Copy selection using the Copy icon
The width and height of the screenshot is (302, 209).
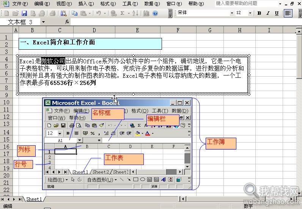tap(74, 13)
